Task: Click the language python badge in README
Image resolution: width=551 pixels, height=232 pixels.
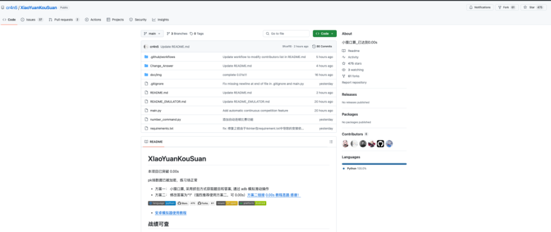Action: tap(162, 203)
